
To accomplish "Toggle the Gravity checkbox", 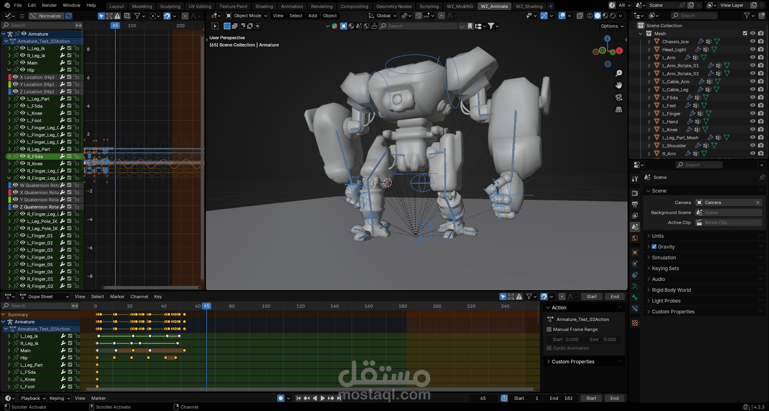I will coord(654,247).
